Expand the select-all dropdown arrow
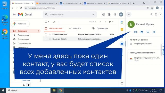The image size is (165, 93). (x=49, y=22)
